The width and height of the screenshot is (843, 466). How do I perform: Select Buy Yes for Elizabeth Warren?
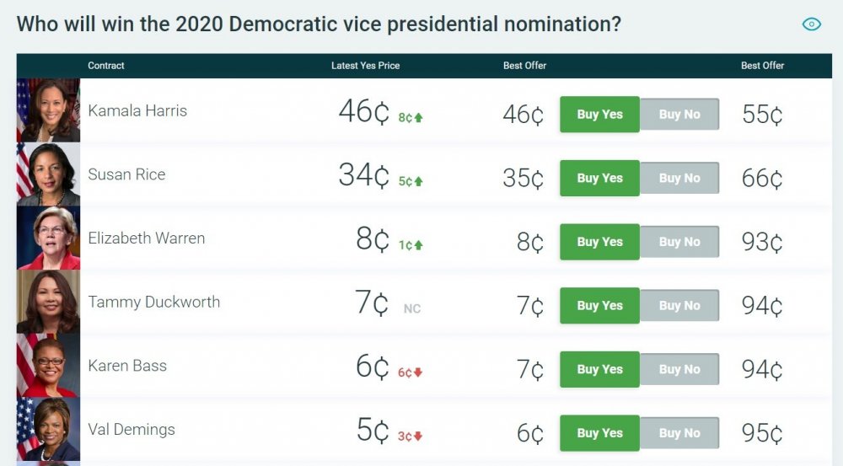[x=599, y=242]
